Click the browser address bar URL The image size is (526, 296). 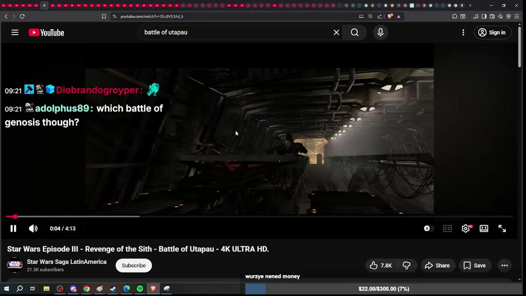click(152, 16)
